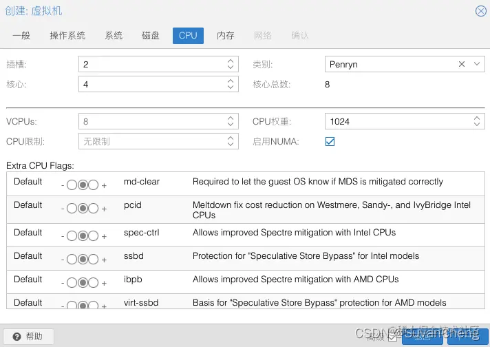Enable ssbd flag via its plus-side radio
490x347 pixels.
[x=93, y=259]
